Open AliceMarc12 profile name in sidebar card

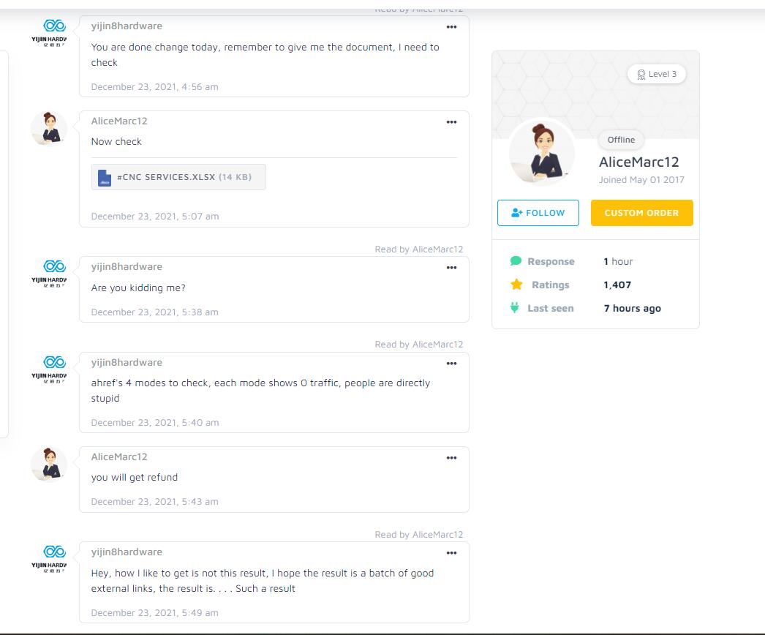tap(638, 162)
